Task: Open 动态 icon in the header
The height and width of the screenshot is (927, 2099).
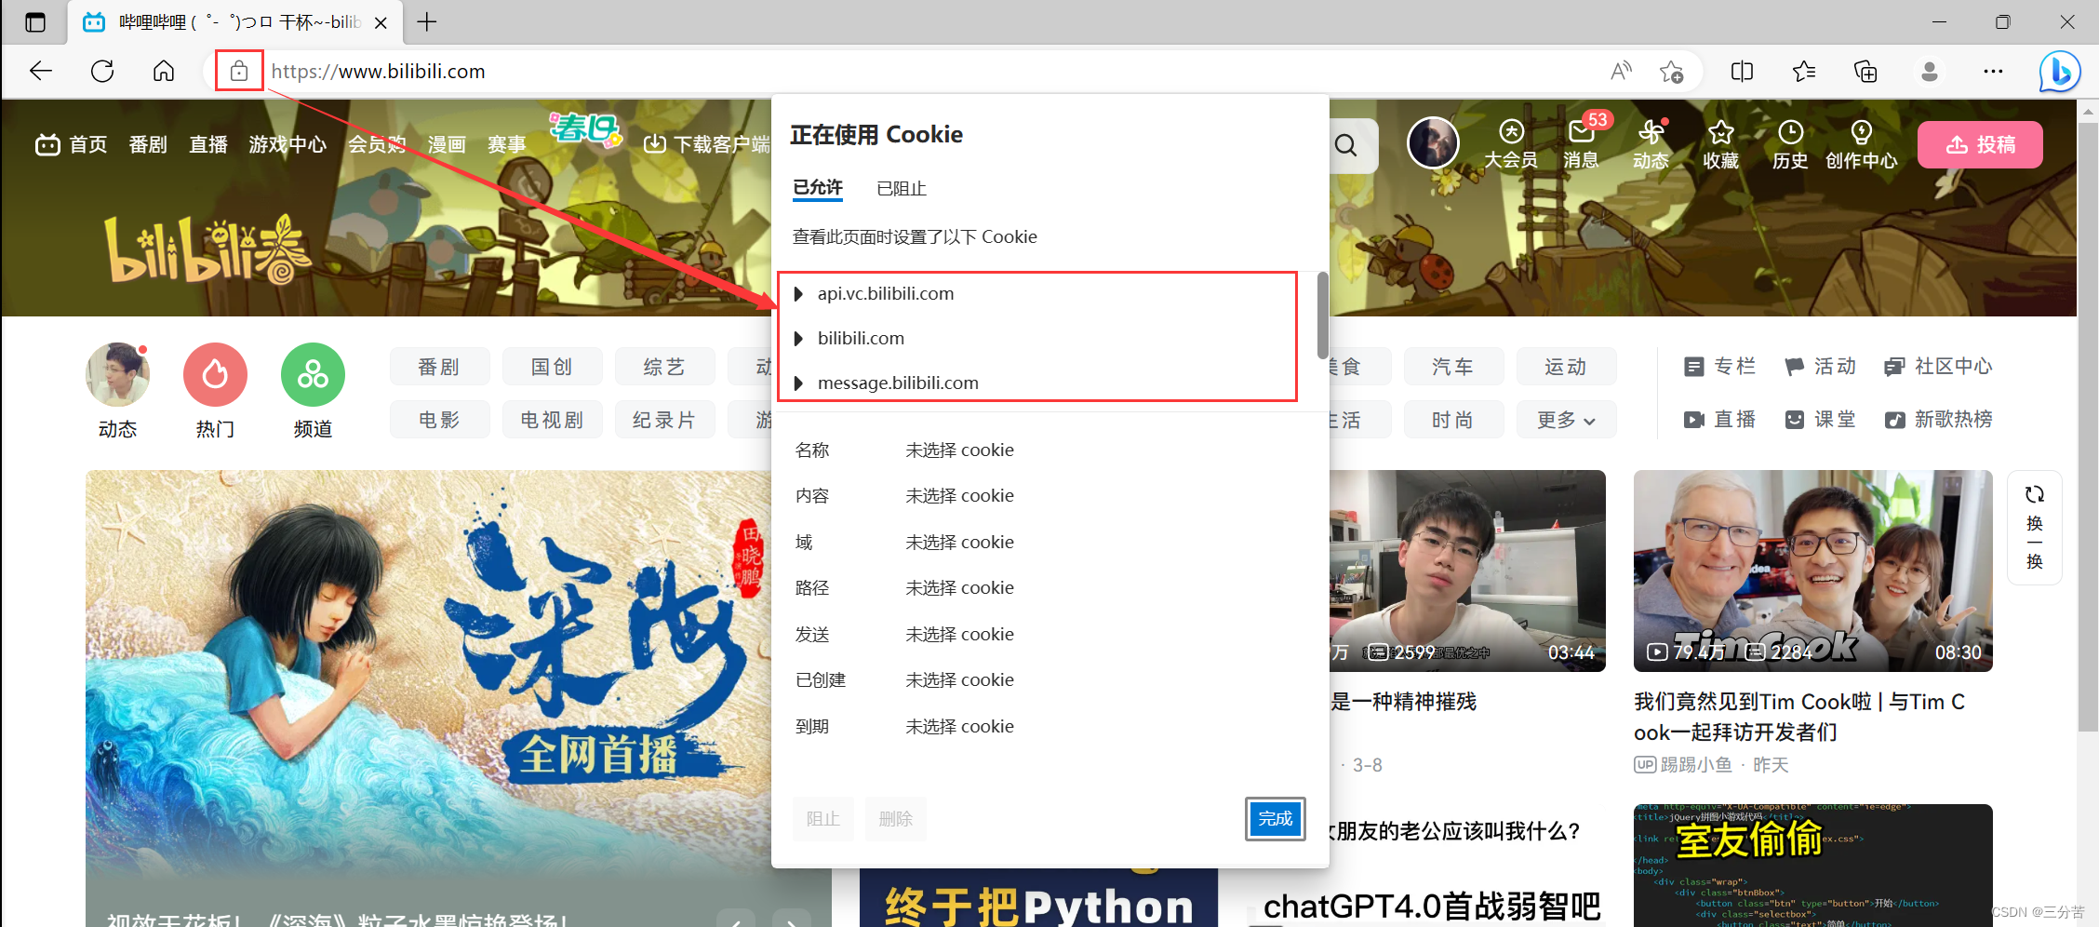Action: [1651, 145]
